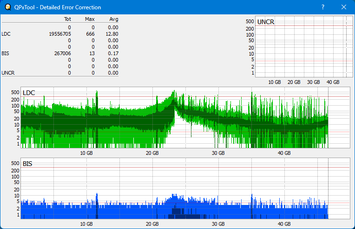Select the LDC row label in the table

coord(6,34)
